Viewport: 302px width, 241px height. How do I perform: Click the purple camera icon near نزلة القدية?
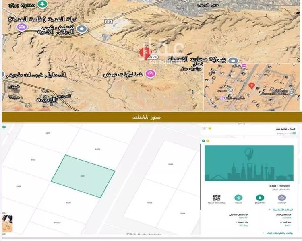(22, 27)
